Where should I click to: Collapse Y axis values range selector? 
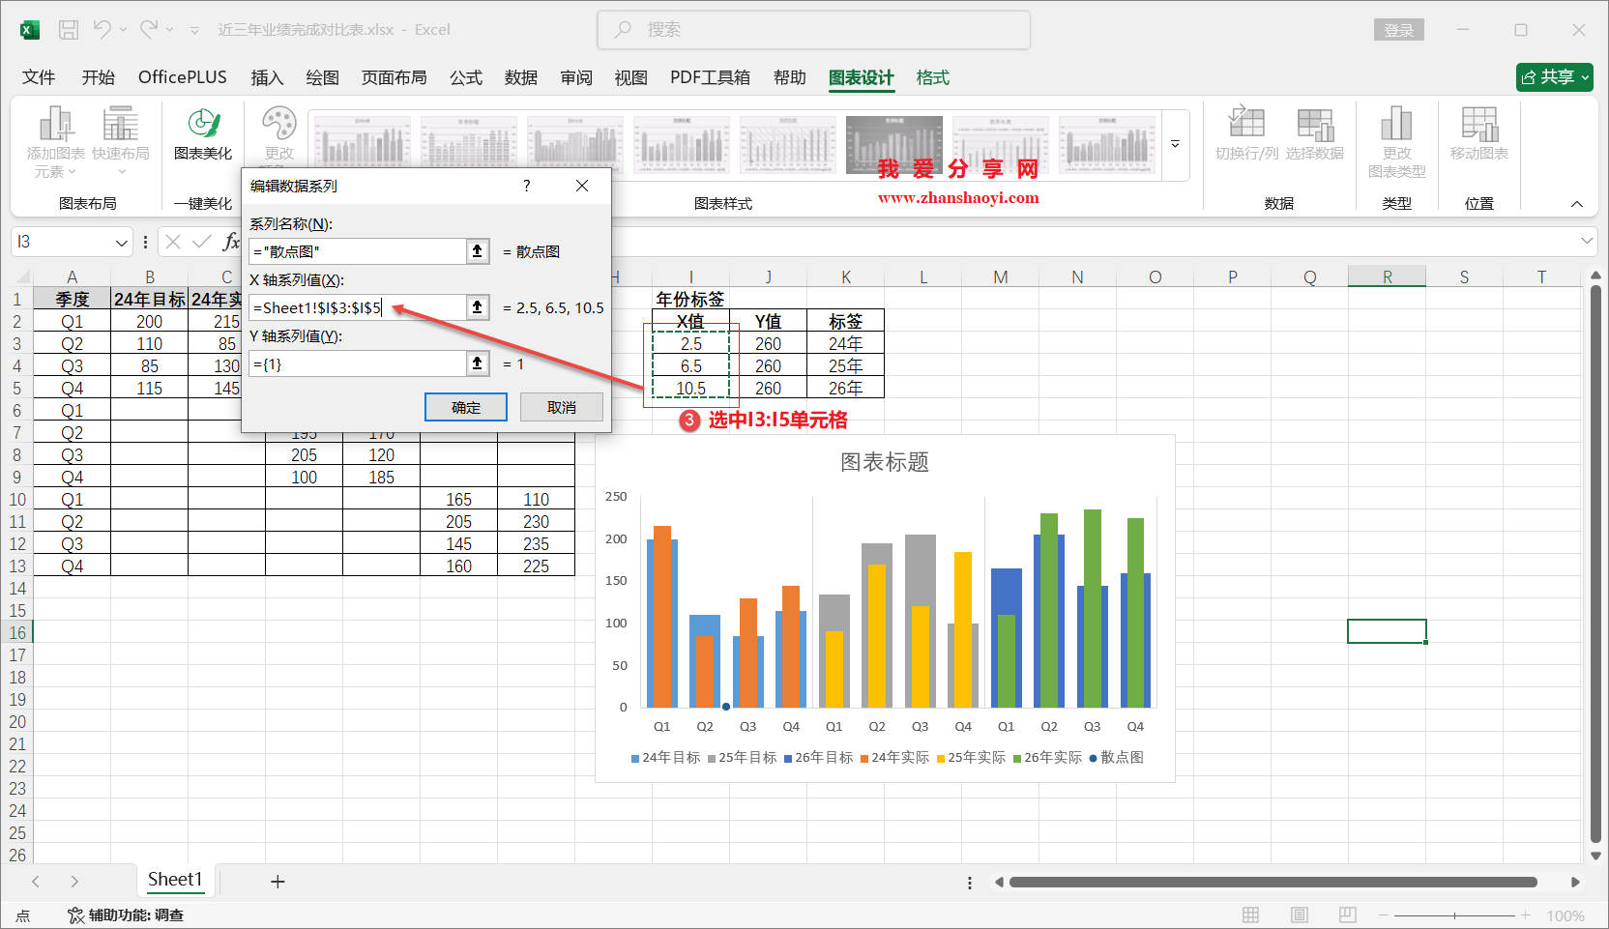pos(477,363)
